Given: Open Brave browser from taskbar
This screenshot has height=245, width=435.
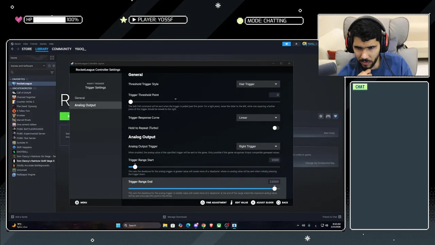Looking at the screenshot, I should [x=211, y=225].
